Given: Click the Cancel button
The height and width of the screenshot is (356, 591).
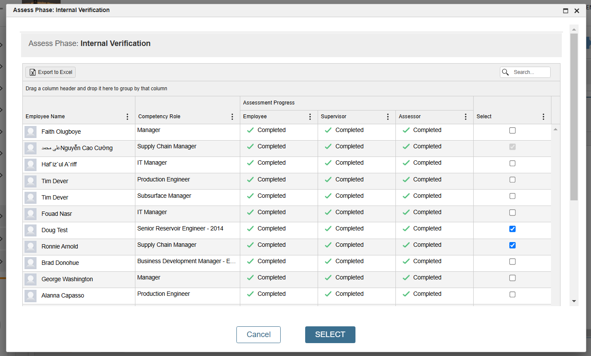Looking at the screenshot, I should 258,335.
